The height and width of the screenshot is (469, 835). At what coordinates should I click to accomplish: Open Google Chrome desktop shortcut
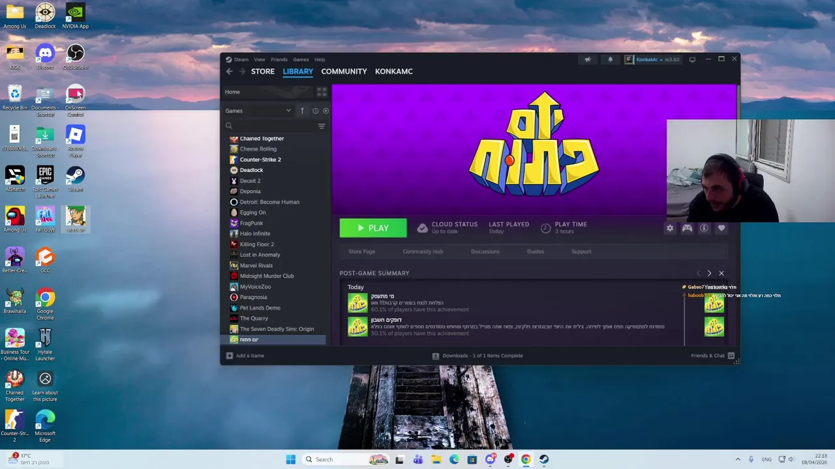point(45,305)
